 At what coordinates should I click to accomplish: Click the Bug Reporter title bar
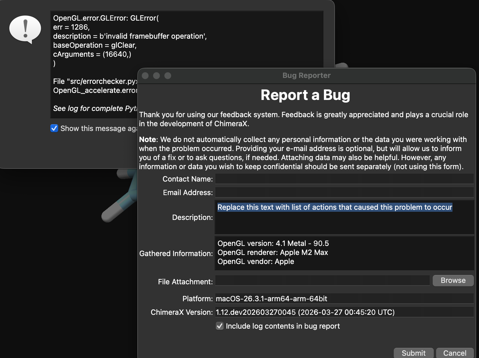click(306, 76)
